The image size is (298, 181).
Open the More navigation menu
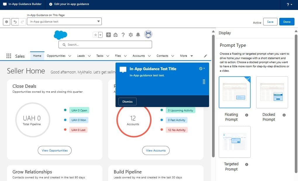[187, 56]
